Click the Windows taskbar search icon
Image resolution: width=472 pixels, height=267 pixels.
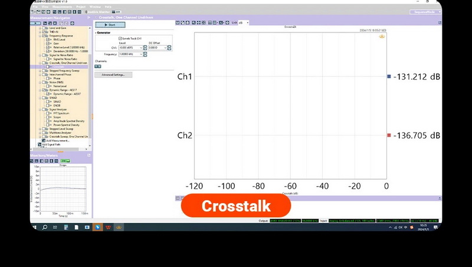tap(44, 226)
